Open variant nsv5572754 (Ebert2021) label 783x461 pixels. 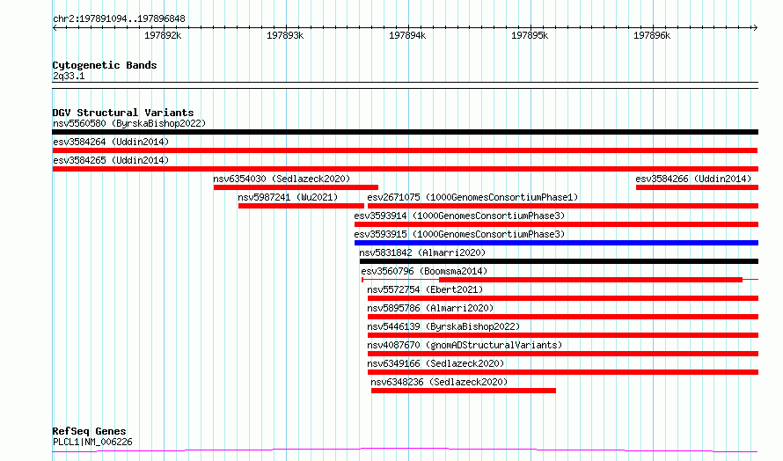[x=425, y=289]
